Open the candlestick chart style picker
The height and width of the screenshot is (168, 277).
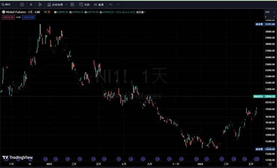click(x=40, y=4)
